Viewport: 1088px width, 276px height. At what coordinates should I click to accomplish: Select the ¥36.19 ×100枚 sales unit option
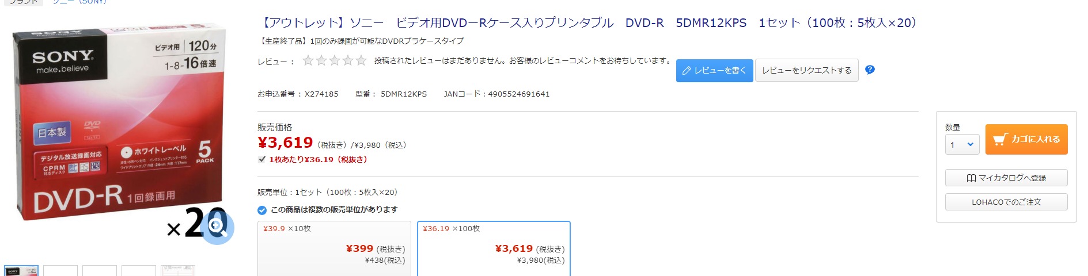click(x=494, y=248)
